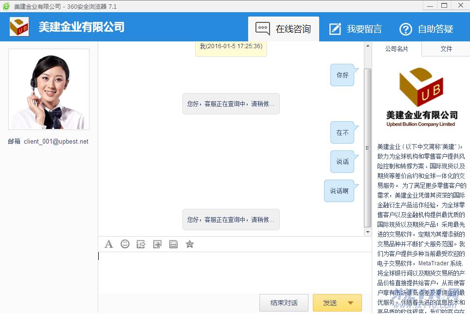Click first 您好，客服正在查询中 reply bubble

[231, 104]
